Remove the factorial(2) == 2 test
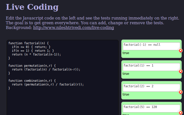 pyautogui.click(x=180, y=92)
